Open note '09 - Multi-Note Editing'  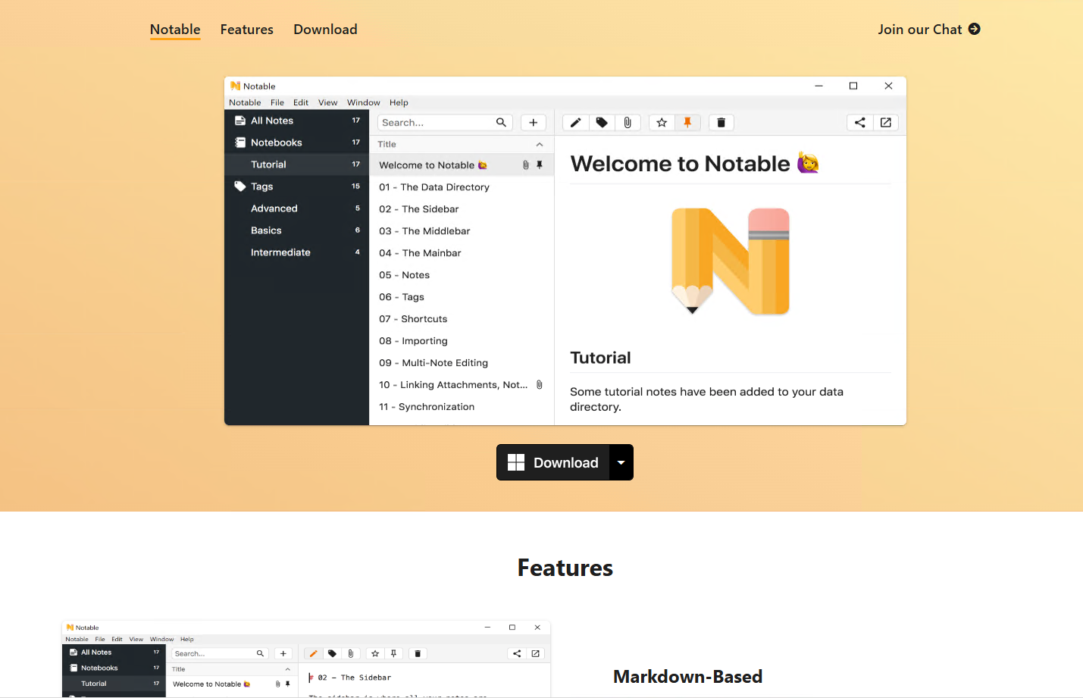point(462,363)
